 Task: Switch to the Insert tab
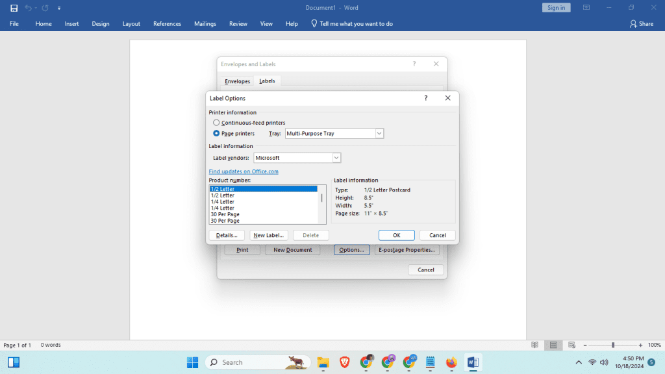pyautogui.click(x=71, y=24)
